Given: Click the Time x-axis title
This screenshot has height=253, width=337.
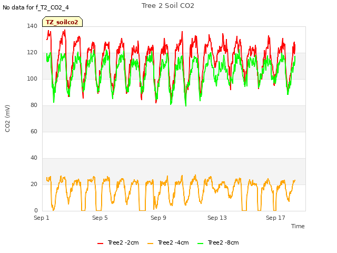Looking at the screenshot, I should tap(298, 226).
